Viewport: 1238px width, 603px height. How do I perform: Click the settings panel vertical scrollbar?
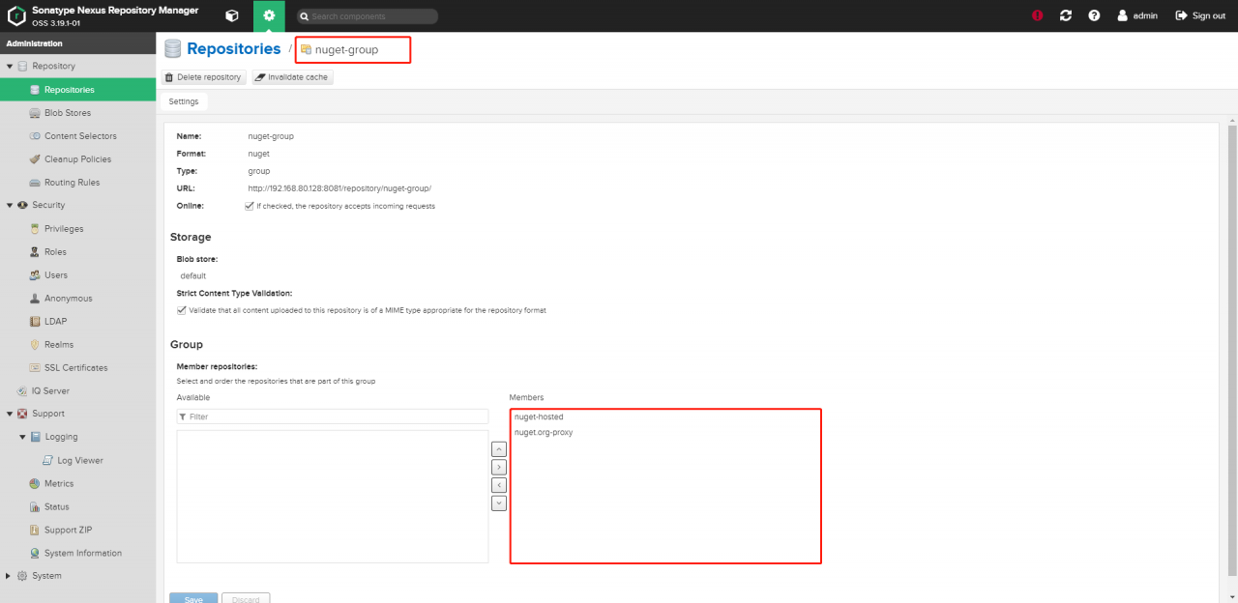tap(1232, 348)
